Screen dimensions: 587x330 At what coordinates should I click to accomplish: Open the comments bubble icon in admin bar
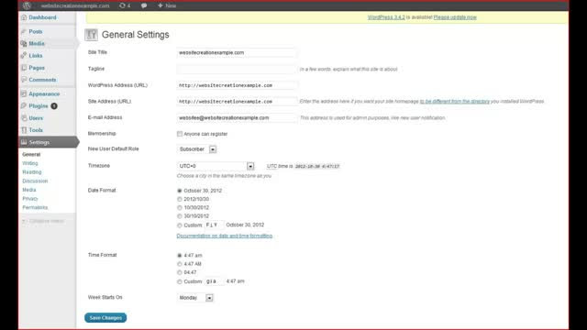pyautogui.click(x=144, y=5)
